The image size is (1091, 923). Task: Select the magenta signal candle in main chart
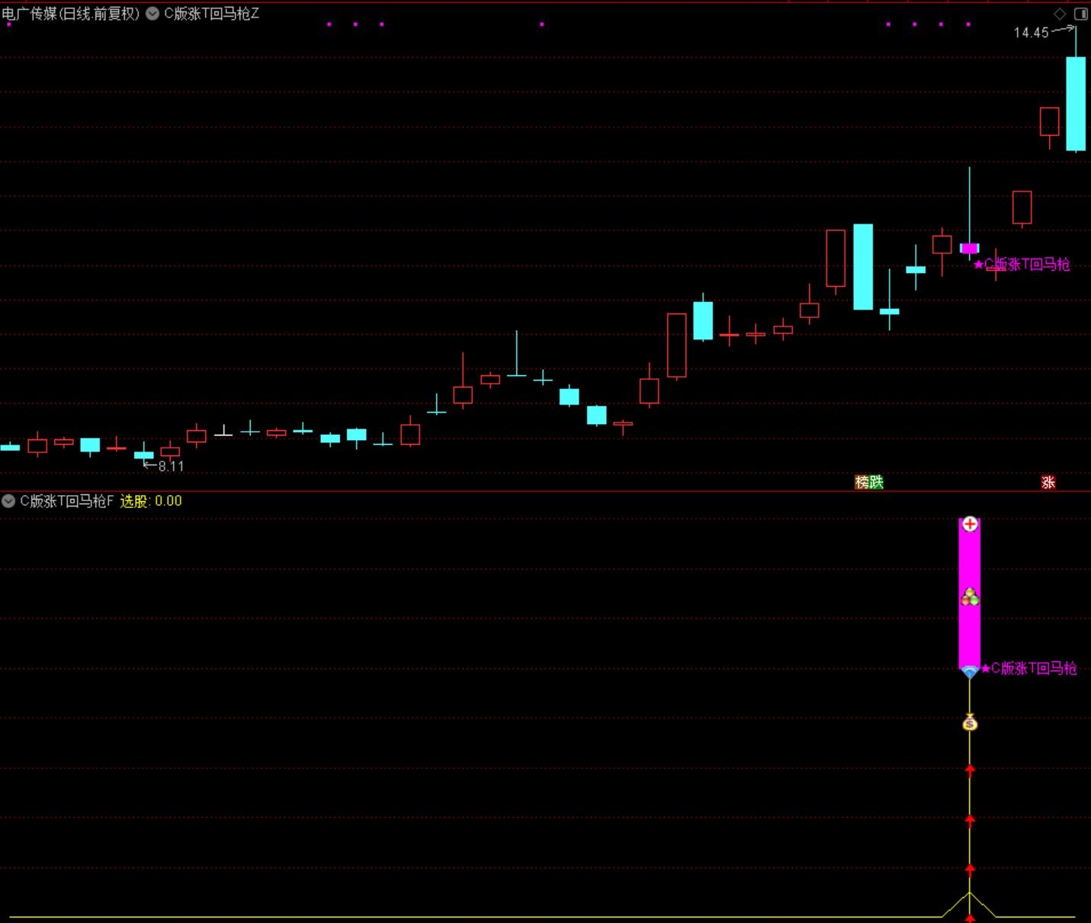tap(970, 249)
